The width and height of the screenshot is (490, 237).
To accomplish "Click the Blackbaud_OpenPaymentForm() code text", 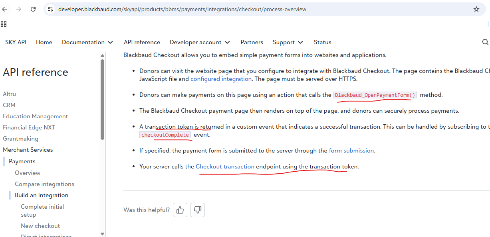I will (375, 95).
